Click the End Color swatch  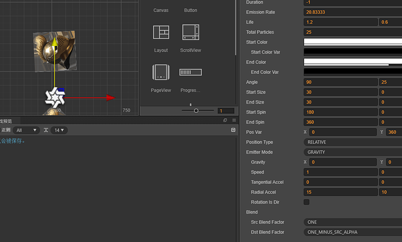pos(352,62)
